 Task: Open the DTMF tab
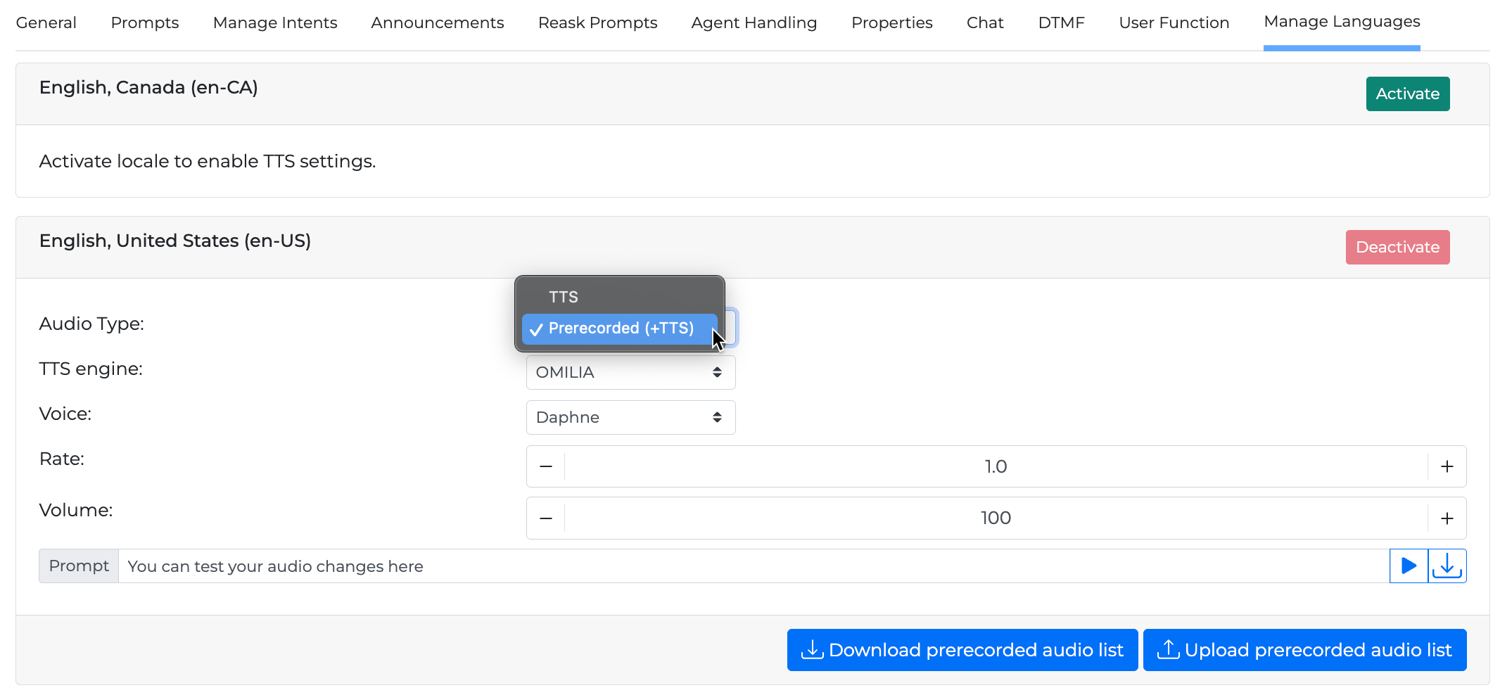coord(1061,23)
